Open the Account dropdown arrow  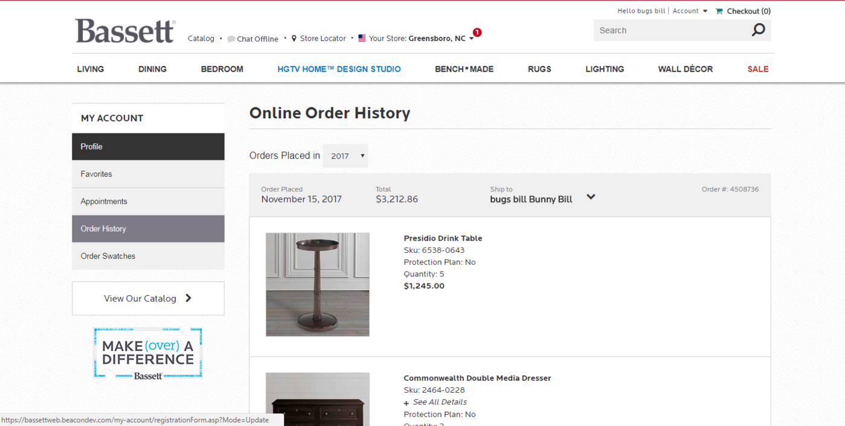pos(704,10)
